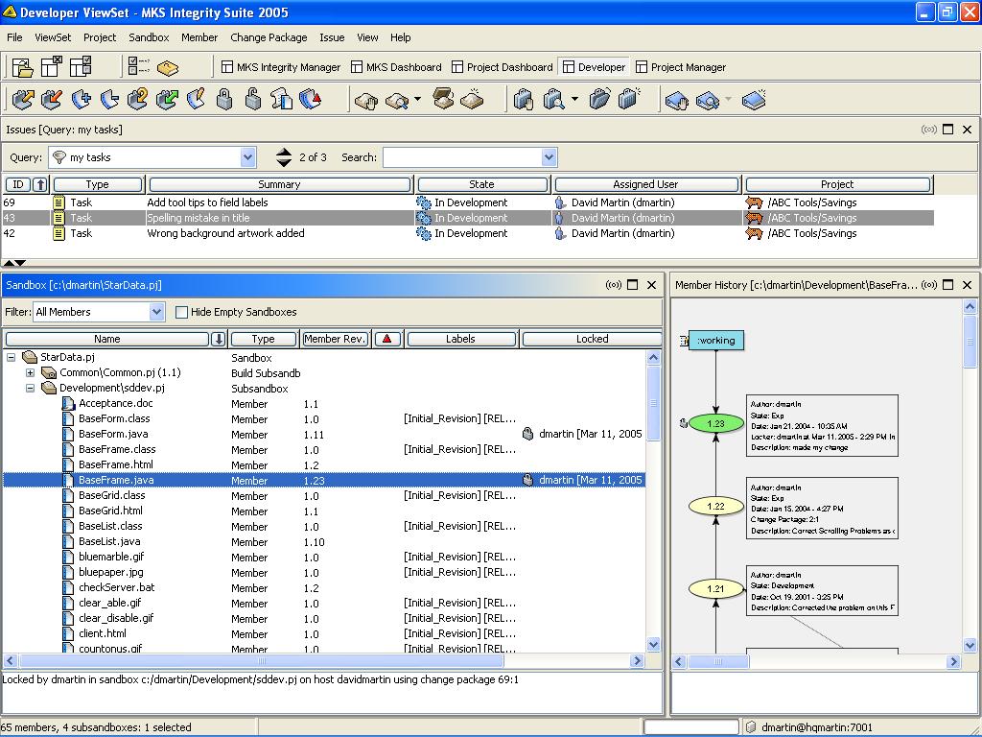Switch to MKS Integrity Manager viewset
982x737 pixels.
tap(281, 67)
